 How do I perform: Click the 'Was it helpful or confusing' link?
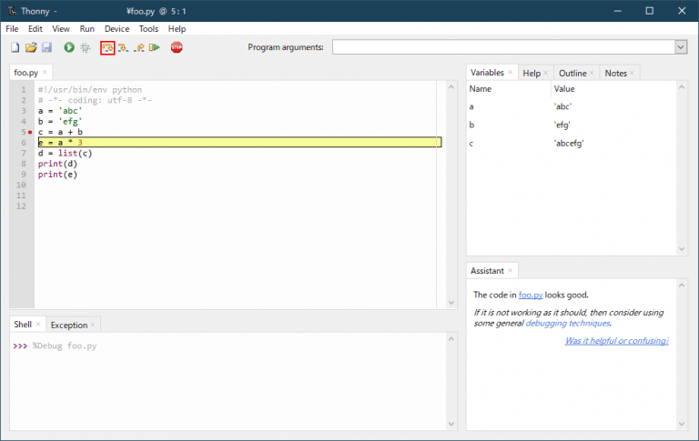coord(616,341)
